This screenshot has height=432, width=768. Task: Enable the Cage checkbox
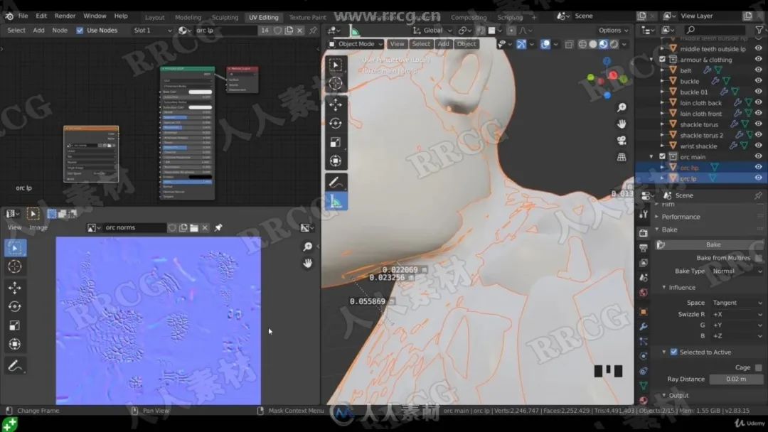pyautogui.click(x=758, y=367)
